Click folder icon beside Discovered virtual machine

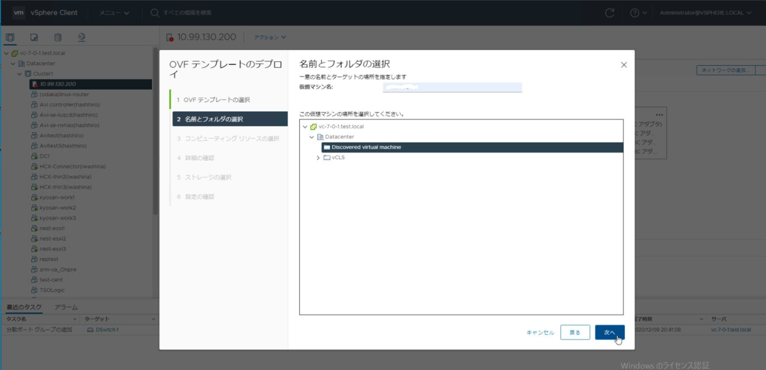pos(327,147)
